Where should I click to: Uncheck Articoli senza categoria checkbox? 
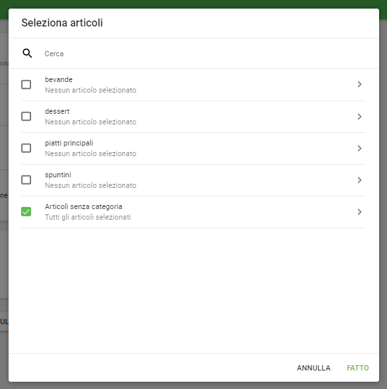26,212
